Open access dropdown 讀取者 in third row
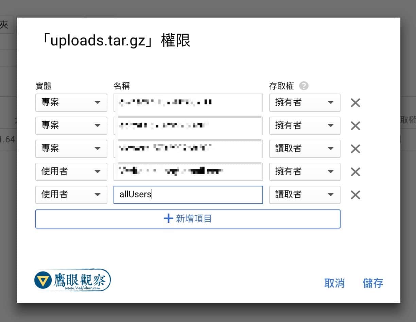The image size is (416, 322). tap(305, 149)
